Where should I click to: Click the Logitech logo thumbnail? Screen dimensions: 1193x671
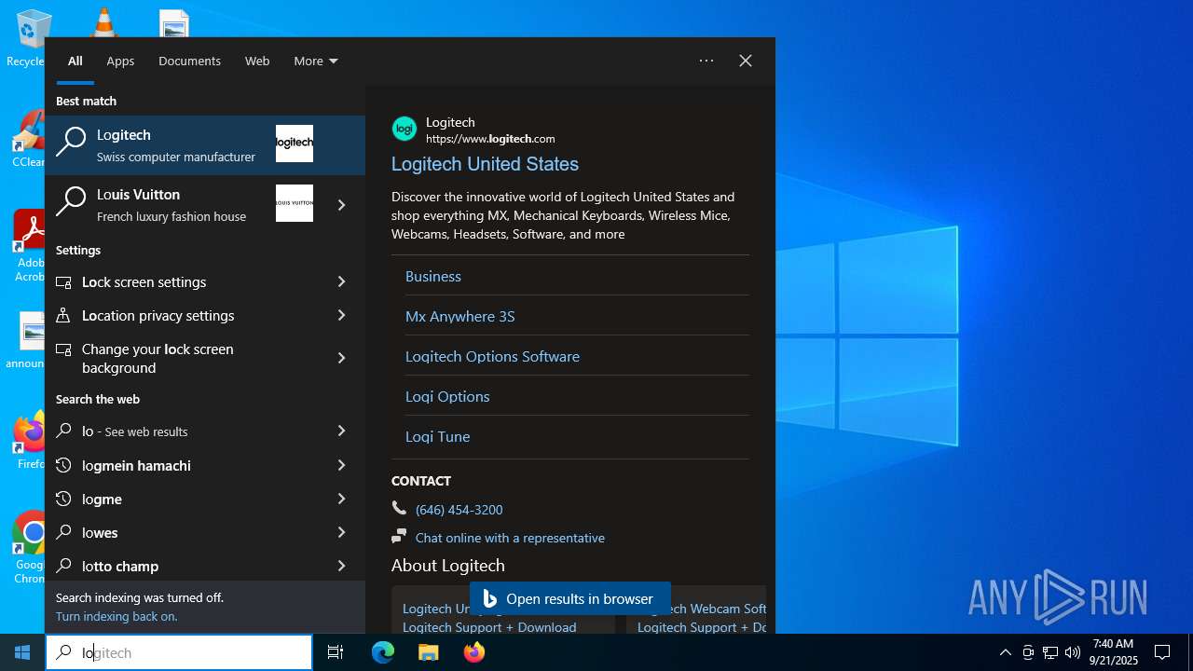pyautogui.click(x=295, y=144)
